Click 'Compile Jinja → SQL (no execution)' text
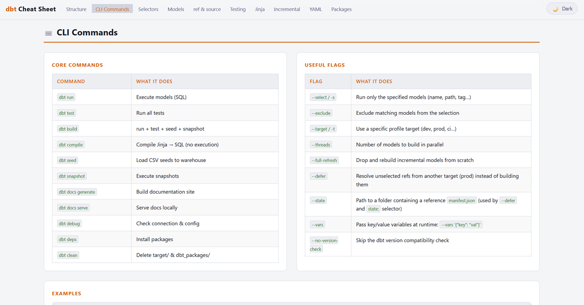The image size is (584, 305). (178, 144)
